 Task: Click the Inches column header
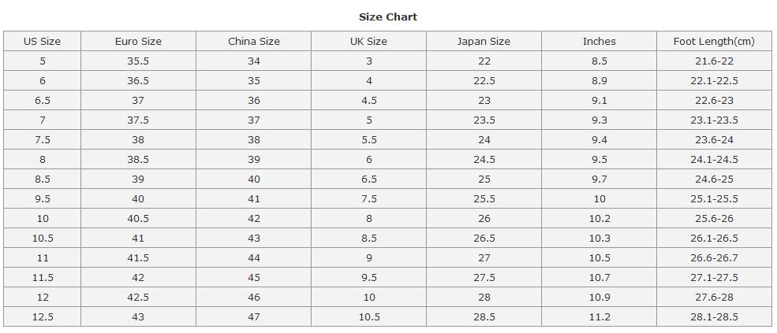click(x=599, y=41)
